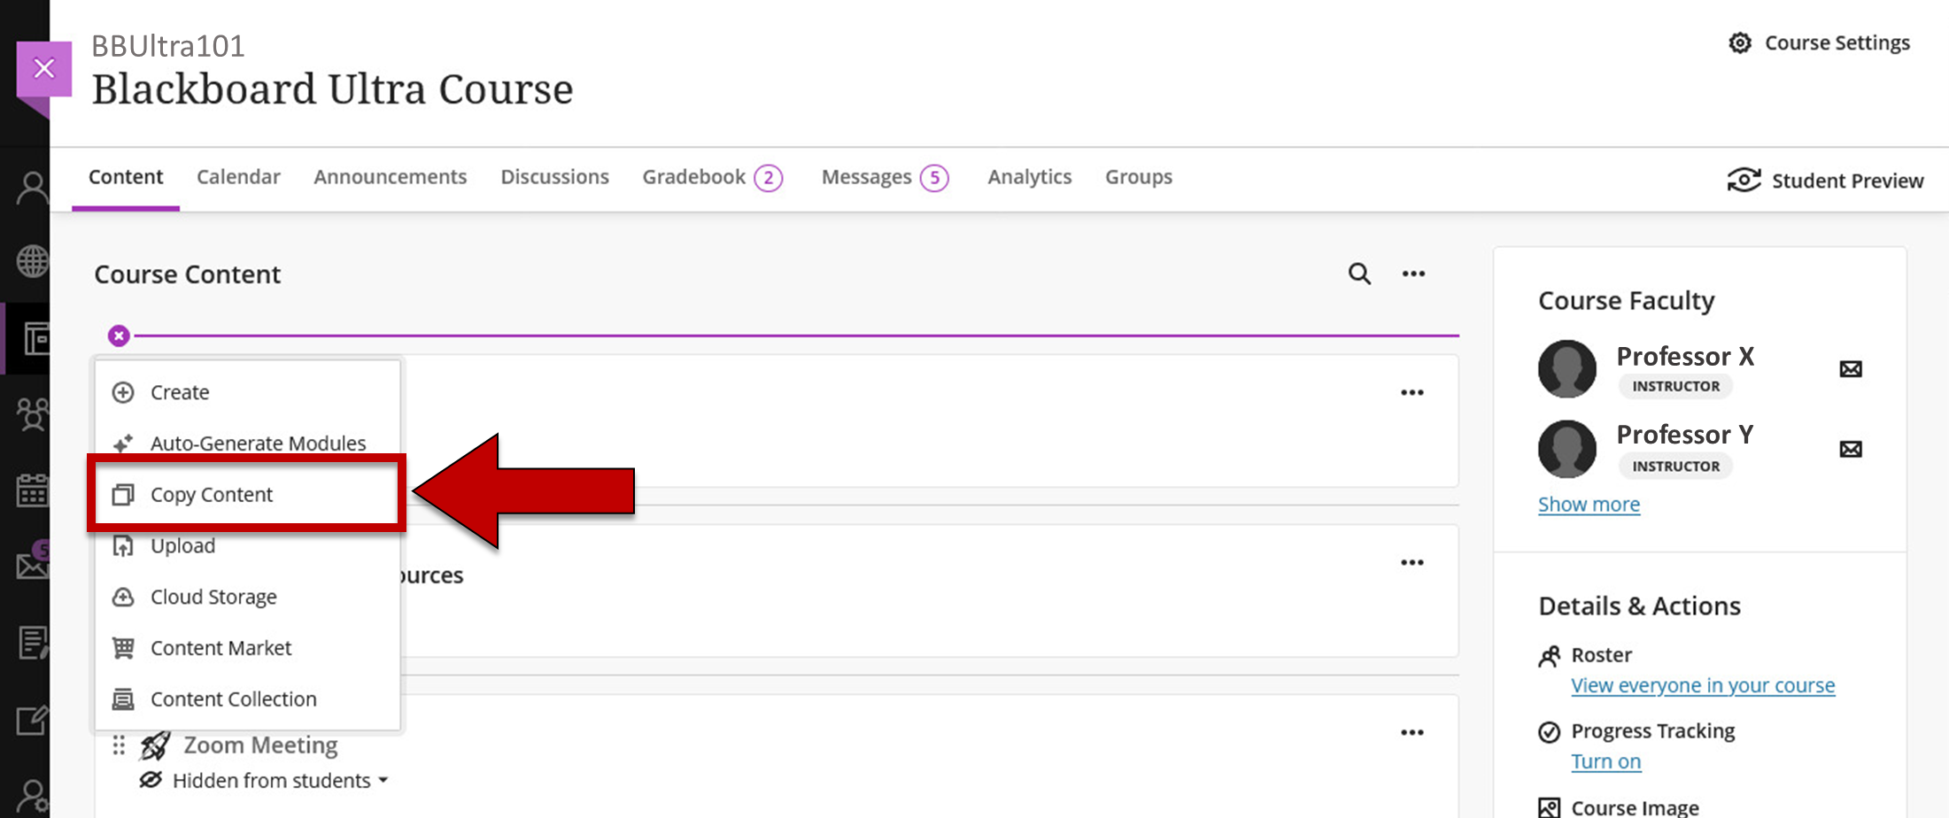Open Organizations people icon in sidebar

33,413
